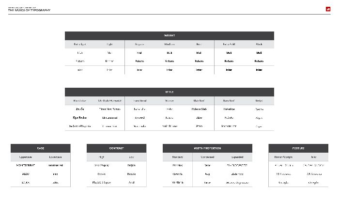
Task: Select the Uppercase column heading
Action: pos(26,157)
